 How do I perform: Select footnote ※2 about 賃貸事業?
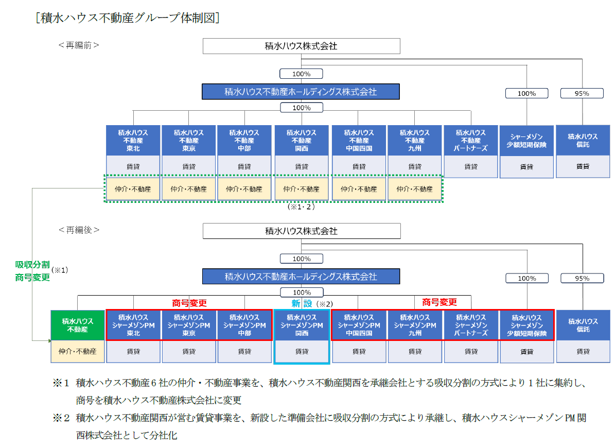(320, 426)
